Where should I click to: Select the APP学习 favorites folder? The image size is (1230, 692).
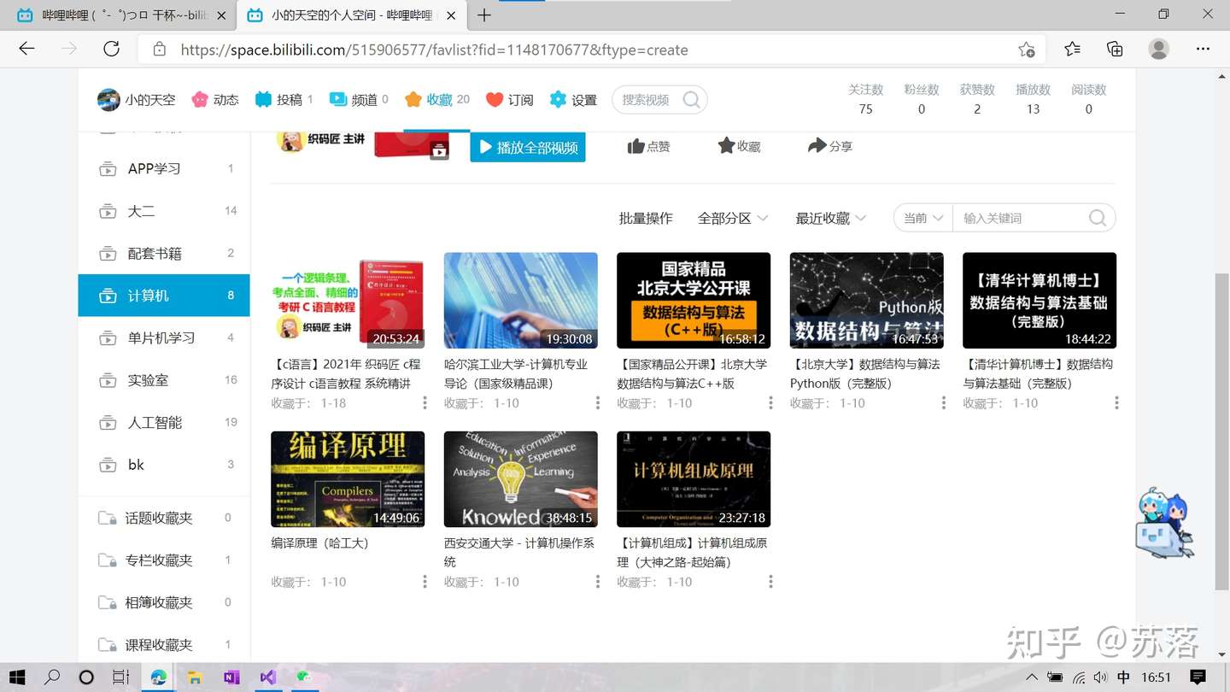click(164, 168)
